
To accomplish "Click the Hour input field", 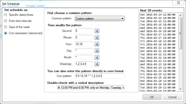I will pos(83,44).
